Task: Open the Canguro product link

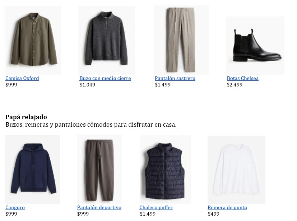Action: pos(15,208)
